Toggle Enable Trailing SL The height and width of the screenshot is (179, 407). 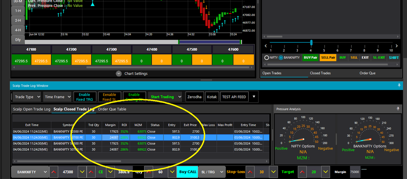point(134,97)
